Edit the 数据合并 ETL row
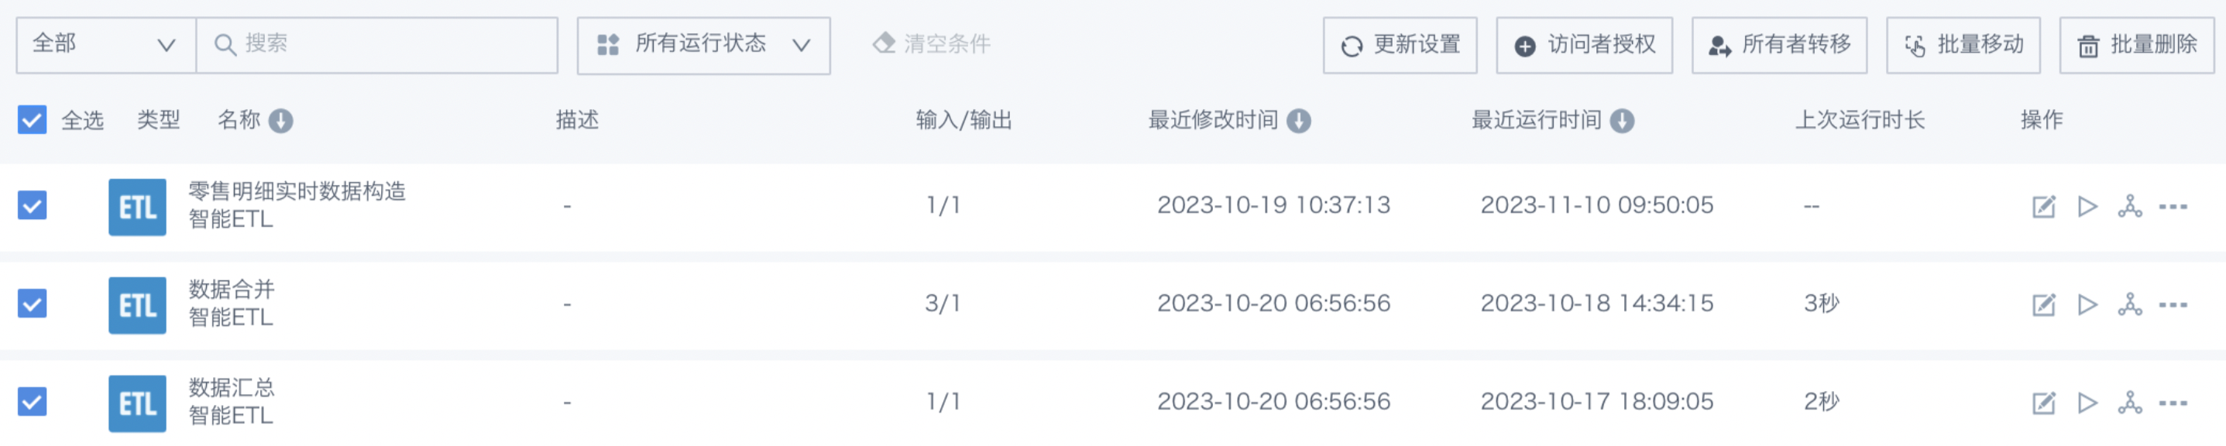Viewport: 2226px width, 446px height. click(x=2042, y=305)
